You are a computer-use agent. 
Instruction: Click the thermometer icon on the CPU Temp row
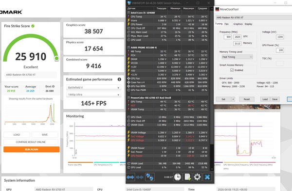(x=128, y=16)
